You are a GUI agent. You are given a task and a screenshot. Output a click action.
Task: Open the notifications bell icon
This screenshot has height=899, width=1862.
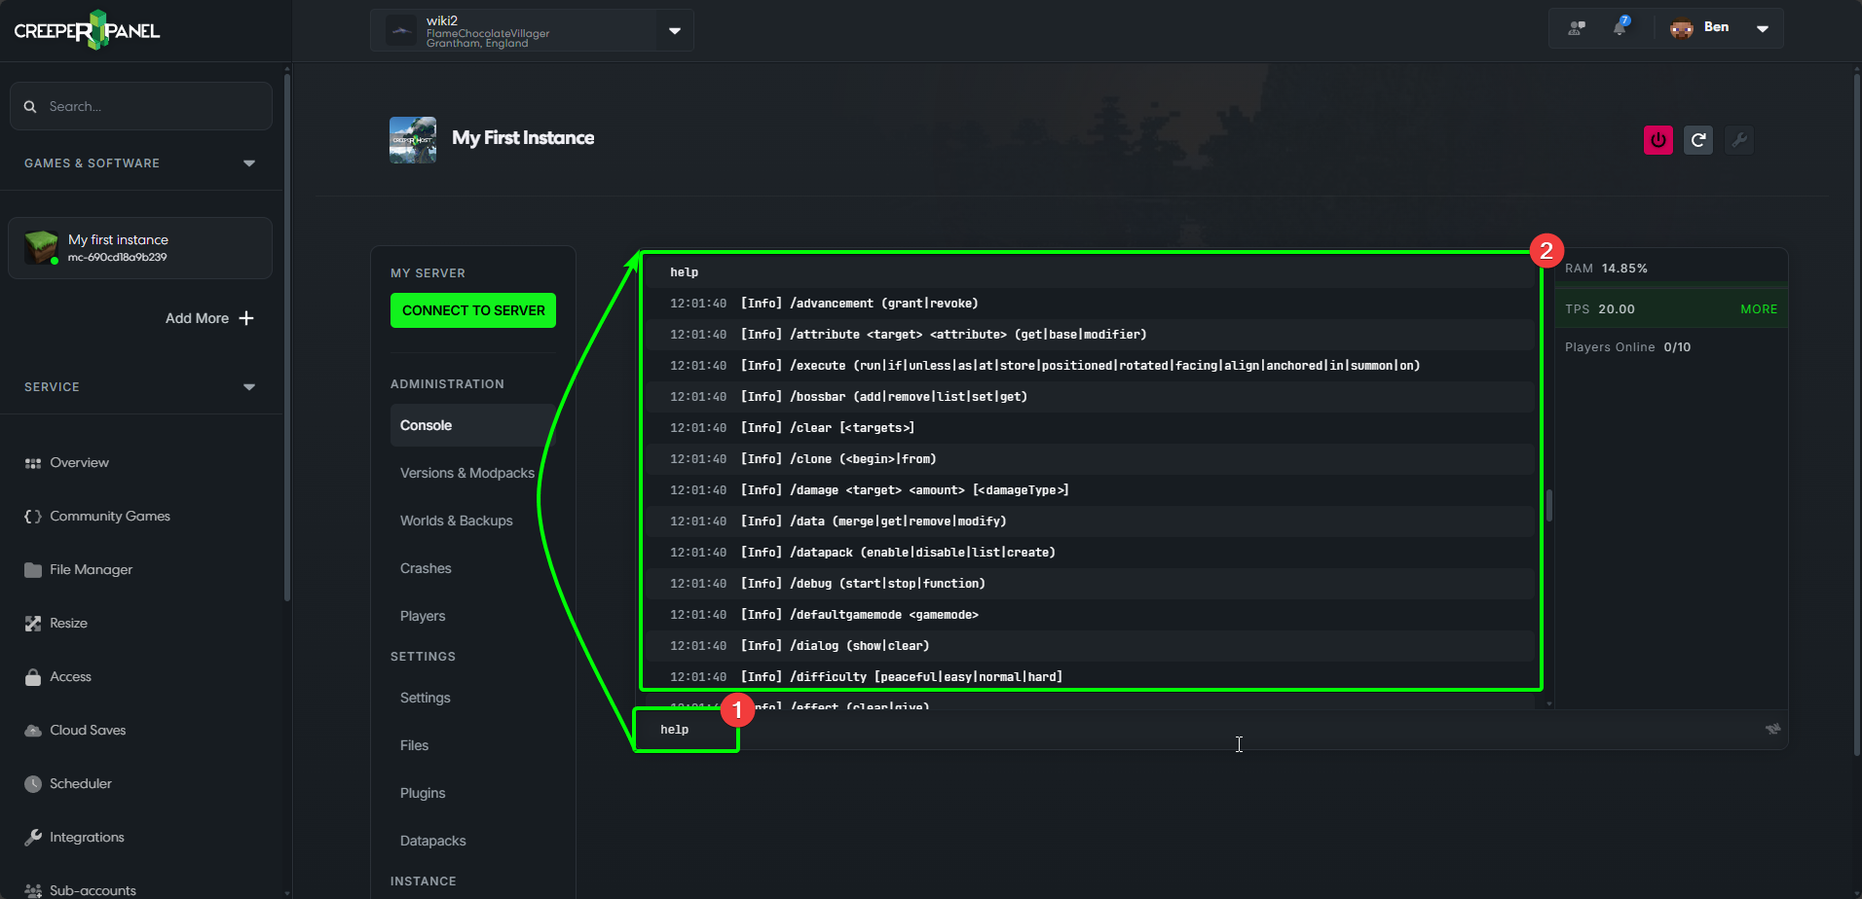pyautogui.click(x=1620, y=27)
